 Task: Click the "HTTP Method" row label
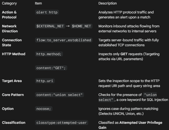(13, 54)
